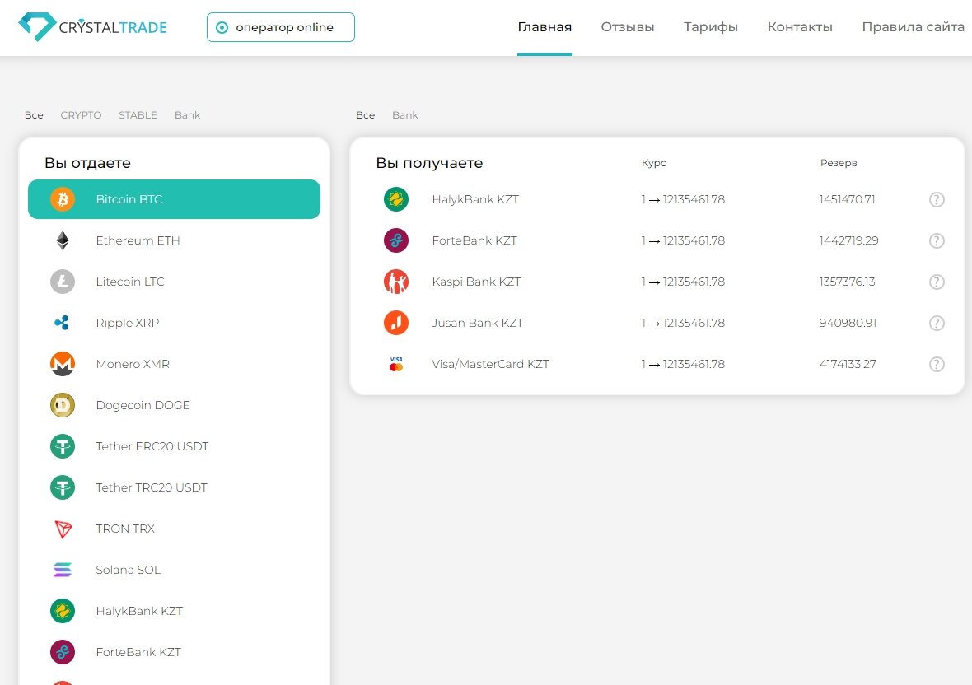This screenshot has width=972, height=685.
Task: Click the Tether ERC20 green icon
Action: [x=63, y=446]
